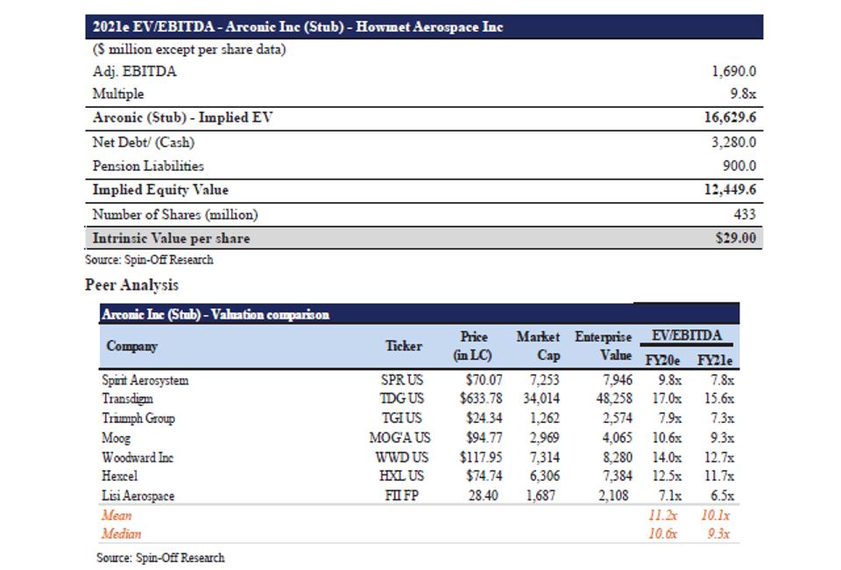This screenshot has width=841, height=570.
Task: Click the Median row label
Action: tap(121, 533)
